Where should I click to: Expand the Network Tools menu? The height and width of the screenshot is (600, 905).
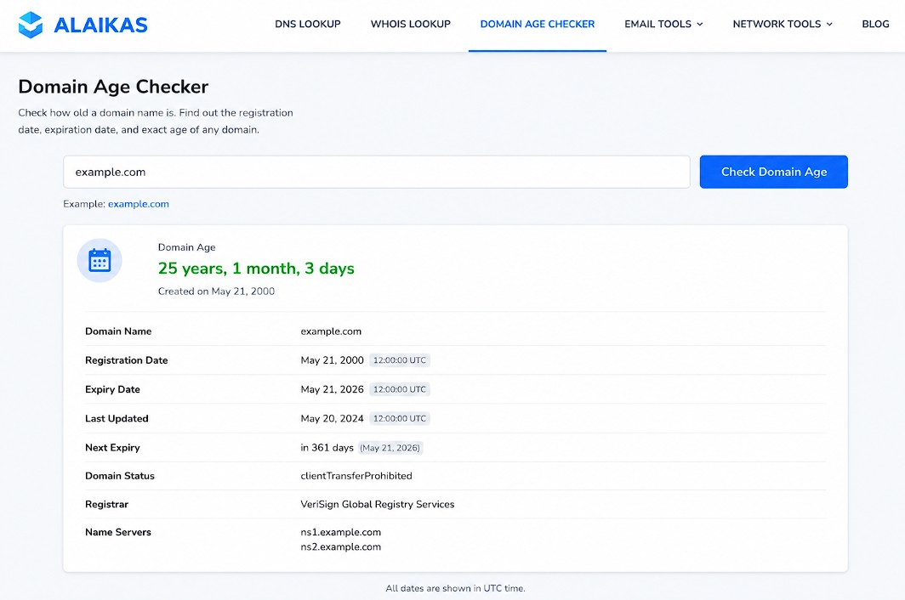point(783,25)
